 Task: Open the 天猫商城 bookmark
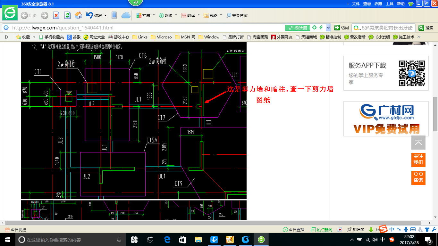point(306,37)
